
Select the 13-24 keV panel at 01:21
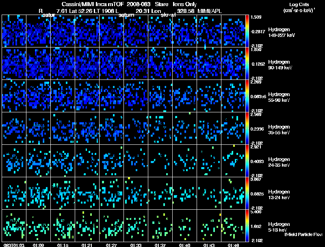point(87,193)
